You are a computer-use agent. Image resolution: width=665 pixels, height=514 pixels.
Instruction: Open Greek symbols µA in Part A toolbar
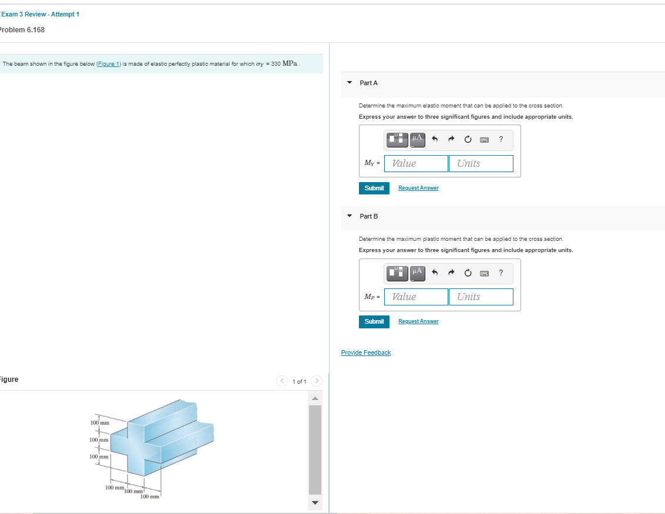417,140
